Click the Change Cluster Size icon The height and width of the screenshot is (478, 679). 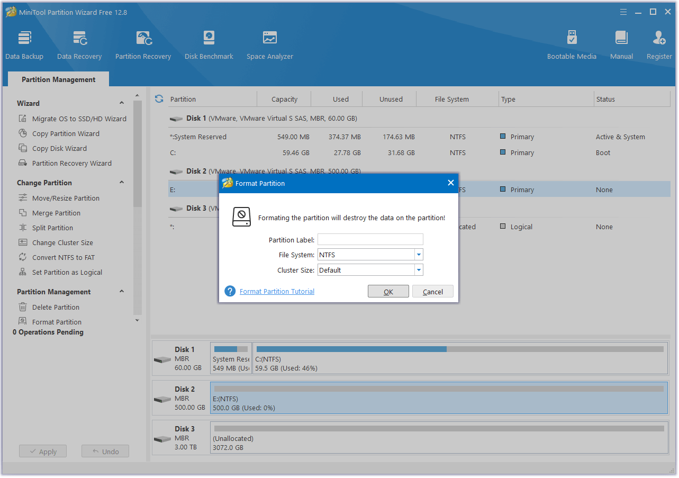pos(23,242)
